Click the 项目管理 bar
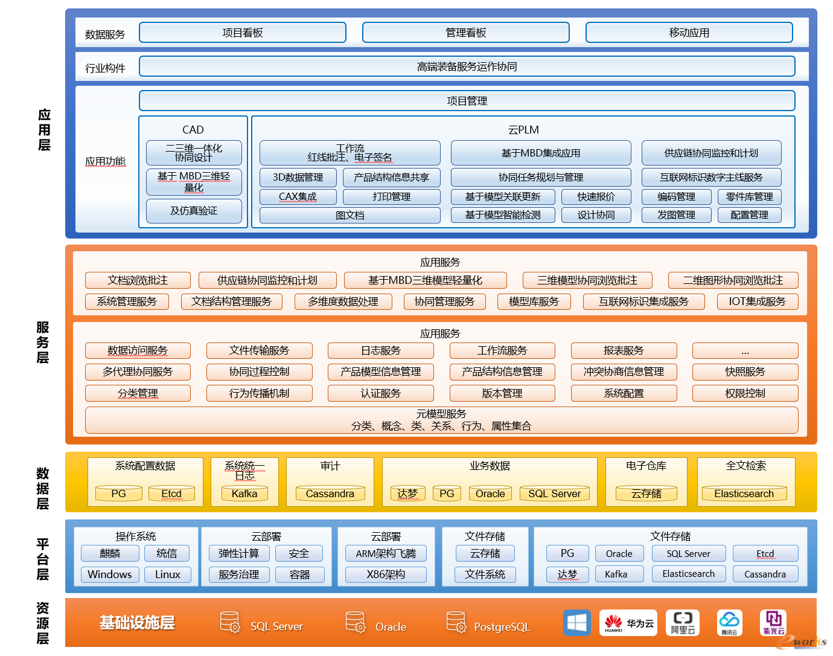 pyautogui.click(x=467, y=101)
